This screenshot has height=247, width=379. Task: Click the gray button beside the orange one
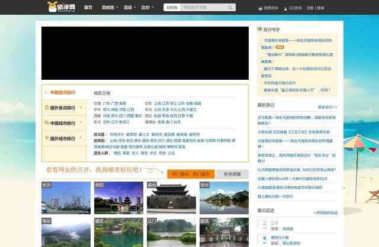(x=232, y=174)
